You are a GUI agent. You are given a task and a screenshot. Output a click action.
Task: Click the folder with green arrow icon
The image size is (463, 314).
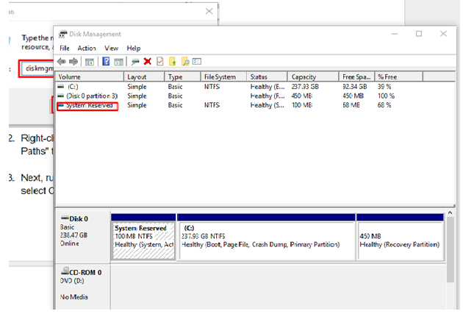click(x=173, y=62)
